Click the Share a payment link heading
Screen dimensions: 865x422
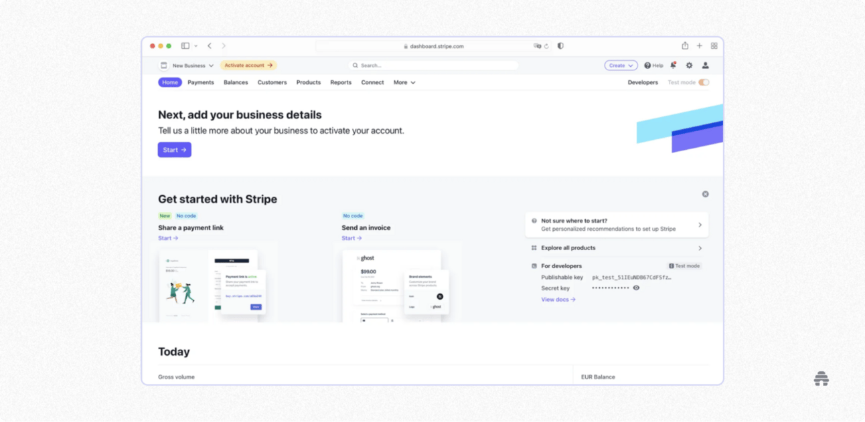pos(191,228)
